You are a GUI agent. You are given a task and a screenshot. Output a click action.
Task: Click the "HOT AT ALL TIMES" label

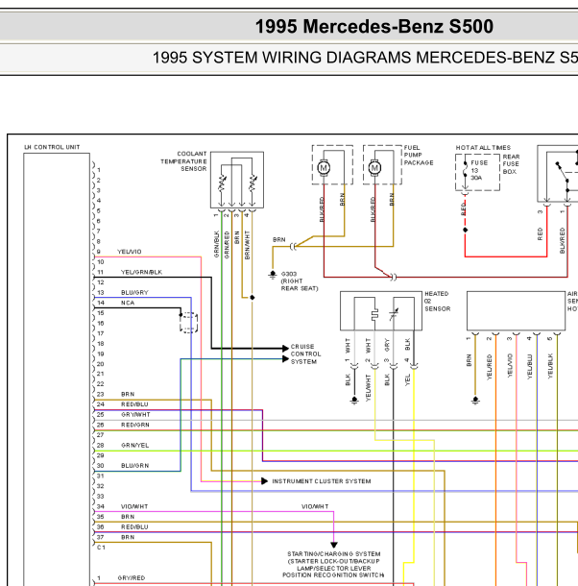(x=483, y=148)
